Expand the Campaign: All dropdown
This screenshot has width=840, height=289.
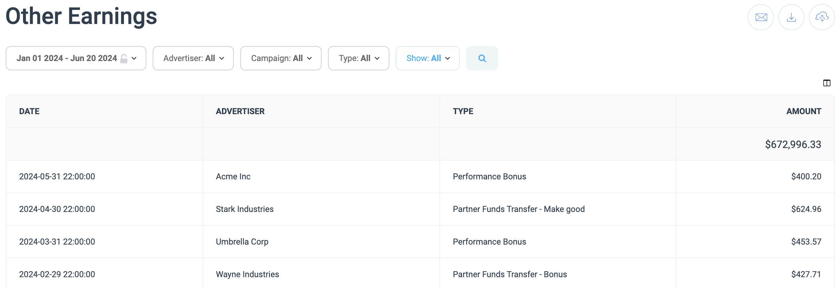[x=281, y=58]
